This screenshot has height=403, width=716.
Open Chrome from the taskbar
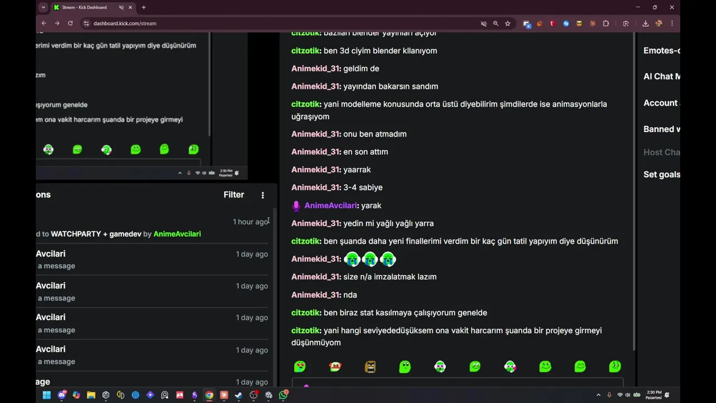tap(209, 395)
